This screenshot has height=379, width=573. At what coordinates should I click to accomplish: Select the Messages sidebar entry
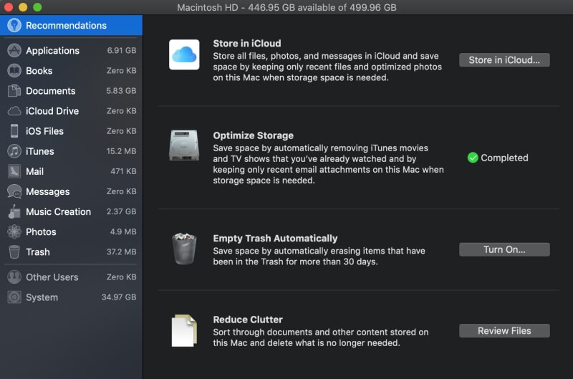(47, 191)
